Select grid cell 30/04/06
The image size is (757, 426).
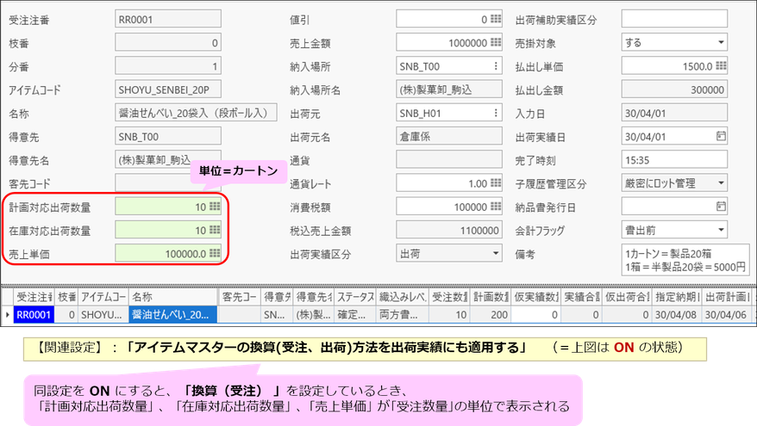point(727,315)
